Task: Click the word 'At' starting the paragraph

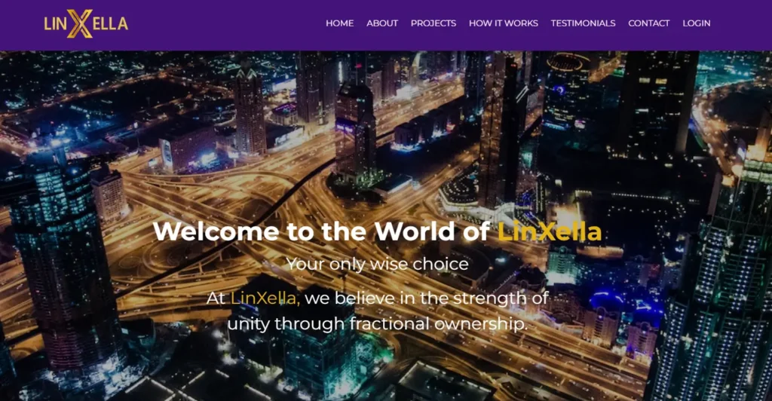Action: pos(216,298)
